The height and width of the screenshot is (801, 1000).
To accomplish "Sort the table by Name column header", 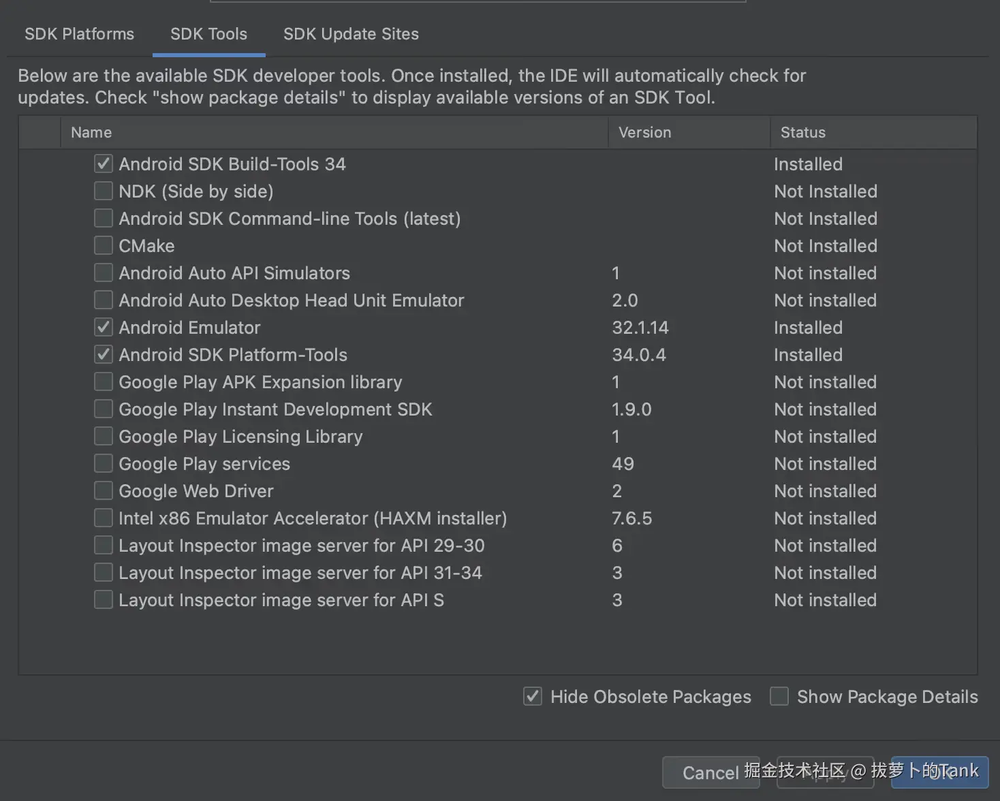I will tap(91, 132).
